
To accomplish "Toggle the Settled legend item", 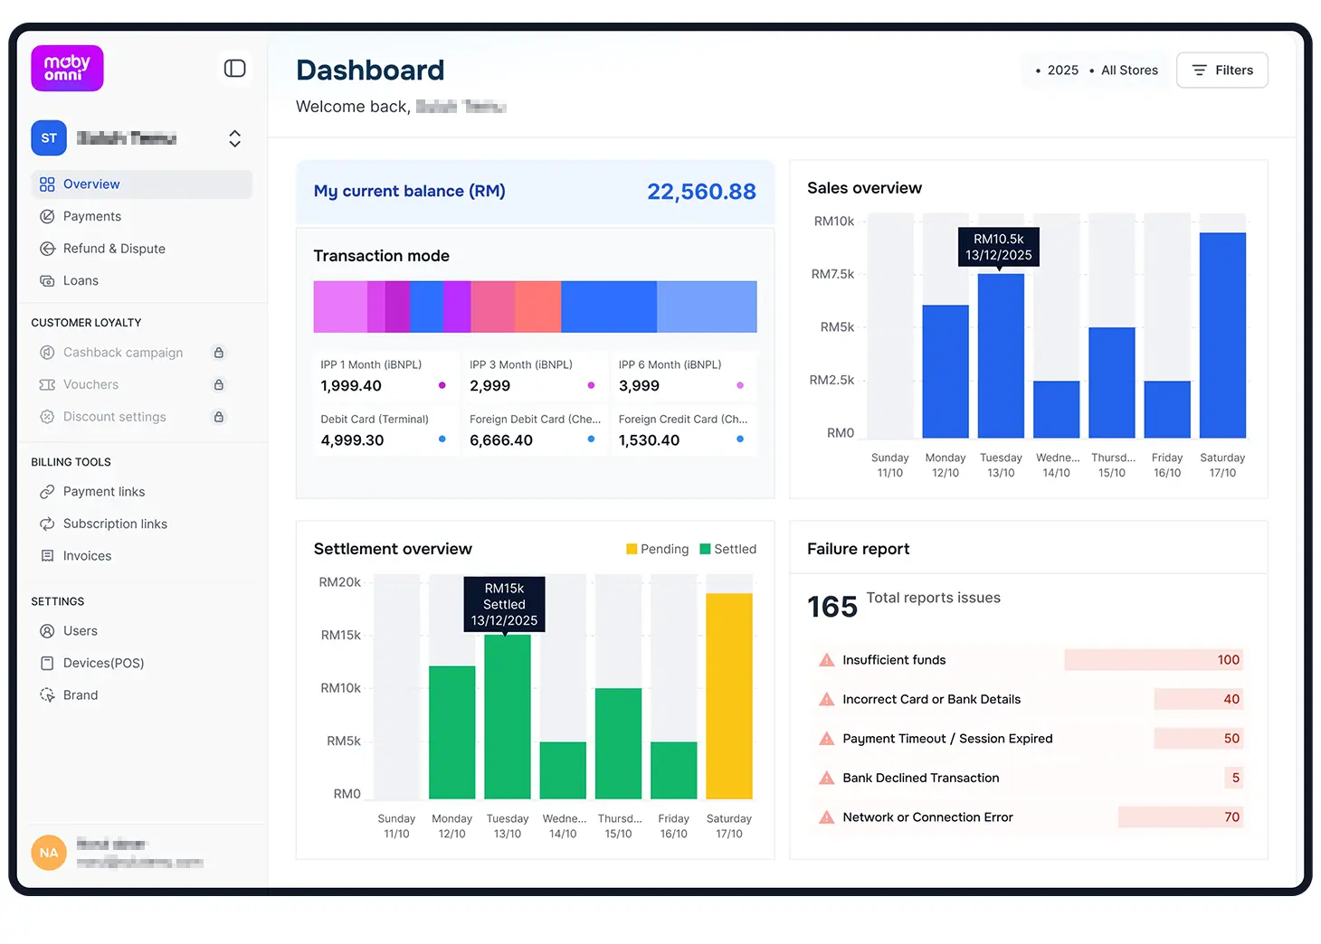I will pyautogui.click(x=728, y=550).
